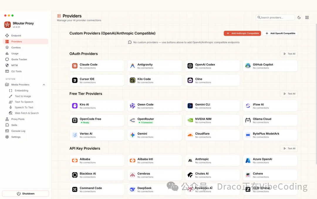317x199 pixels.
Task: Click the Command Code icon
Action: (x=75, y=189)
